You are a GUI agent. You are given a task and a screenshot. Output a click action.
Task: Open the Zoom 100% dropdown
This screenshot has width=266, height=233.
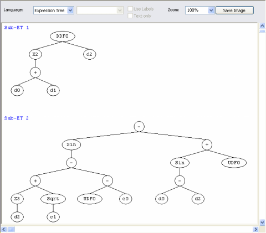pyautogui.click(x=199, y=11)
